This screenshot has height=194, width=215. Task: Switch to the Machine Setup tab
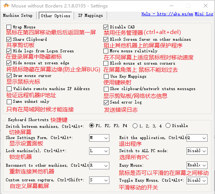(18, 15)
